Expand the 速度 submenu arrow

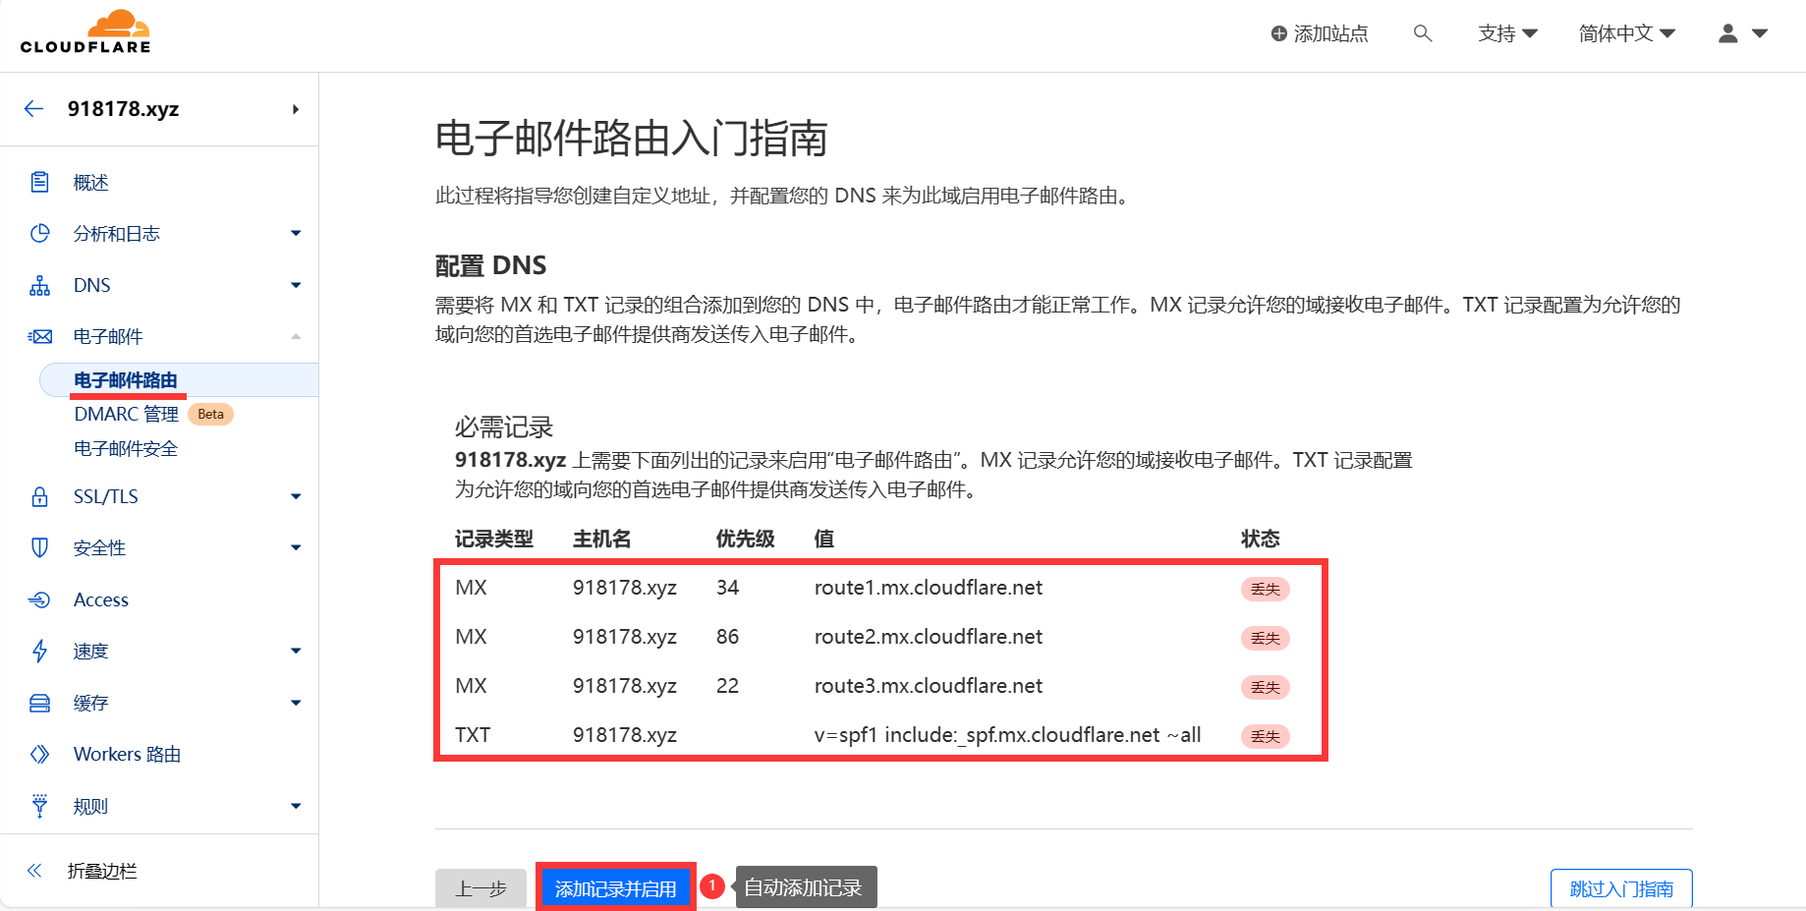click(296, 651)
